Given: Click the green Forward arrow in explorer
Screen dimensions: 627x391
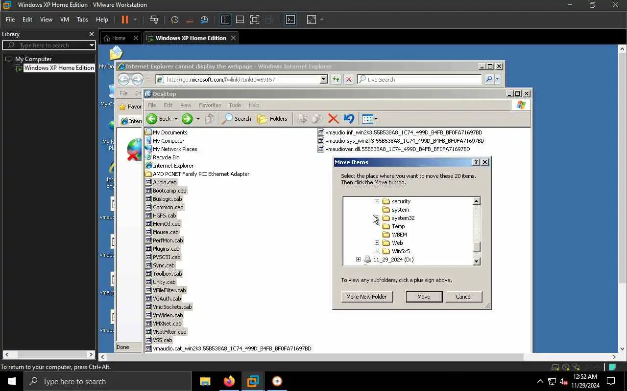Looking at the screenshot, I should 187,119.
